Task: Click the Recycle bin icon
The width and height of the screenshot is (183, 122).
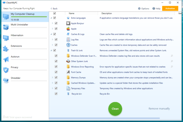Action: coord(68,94)
